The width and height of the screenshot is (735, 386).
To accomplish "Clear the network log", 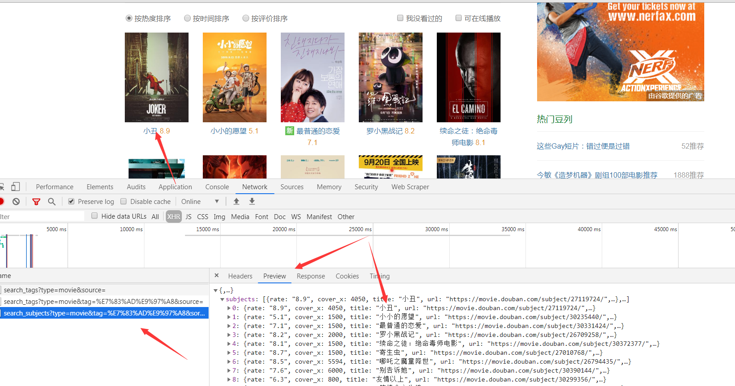I will click(16, 202).
